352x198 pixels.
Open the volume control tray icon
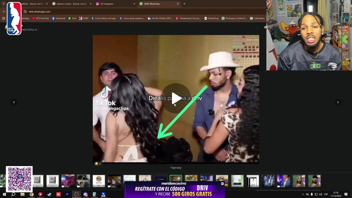tap(320, 194)
